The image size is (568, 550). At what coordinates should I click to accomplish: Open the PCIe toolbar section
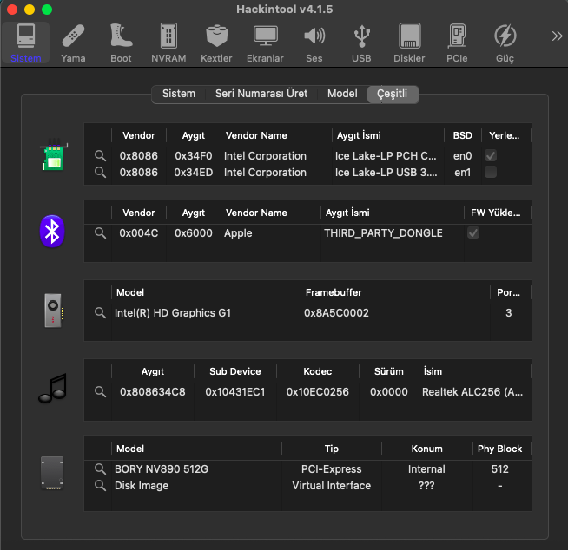[x=457, y=43]
